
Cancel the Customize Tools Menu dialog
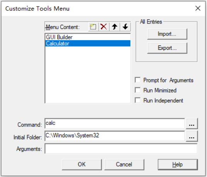(124, 164)
